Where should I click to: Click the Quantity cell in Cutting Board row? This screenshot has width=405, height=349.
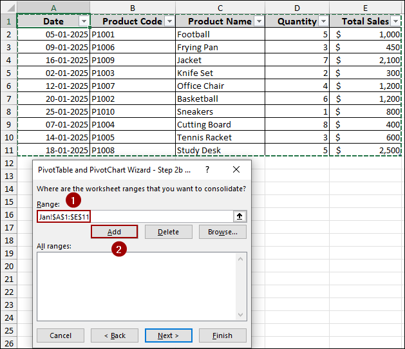pos(297,124)
